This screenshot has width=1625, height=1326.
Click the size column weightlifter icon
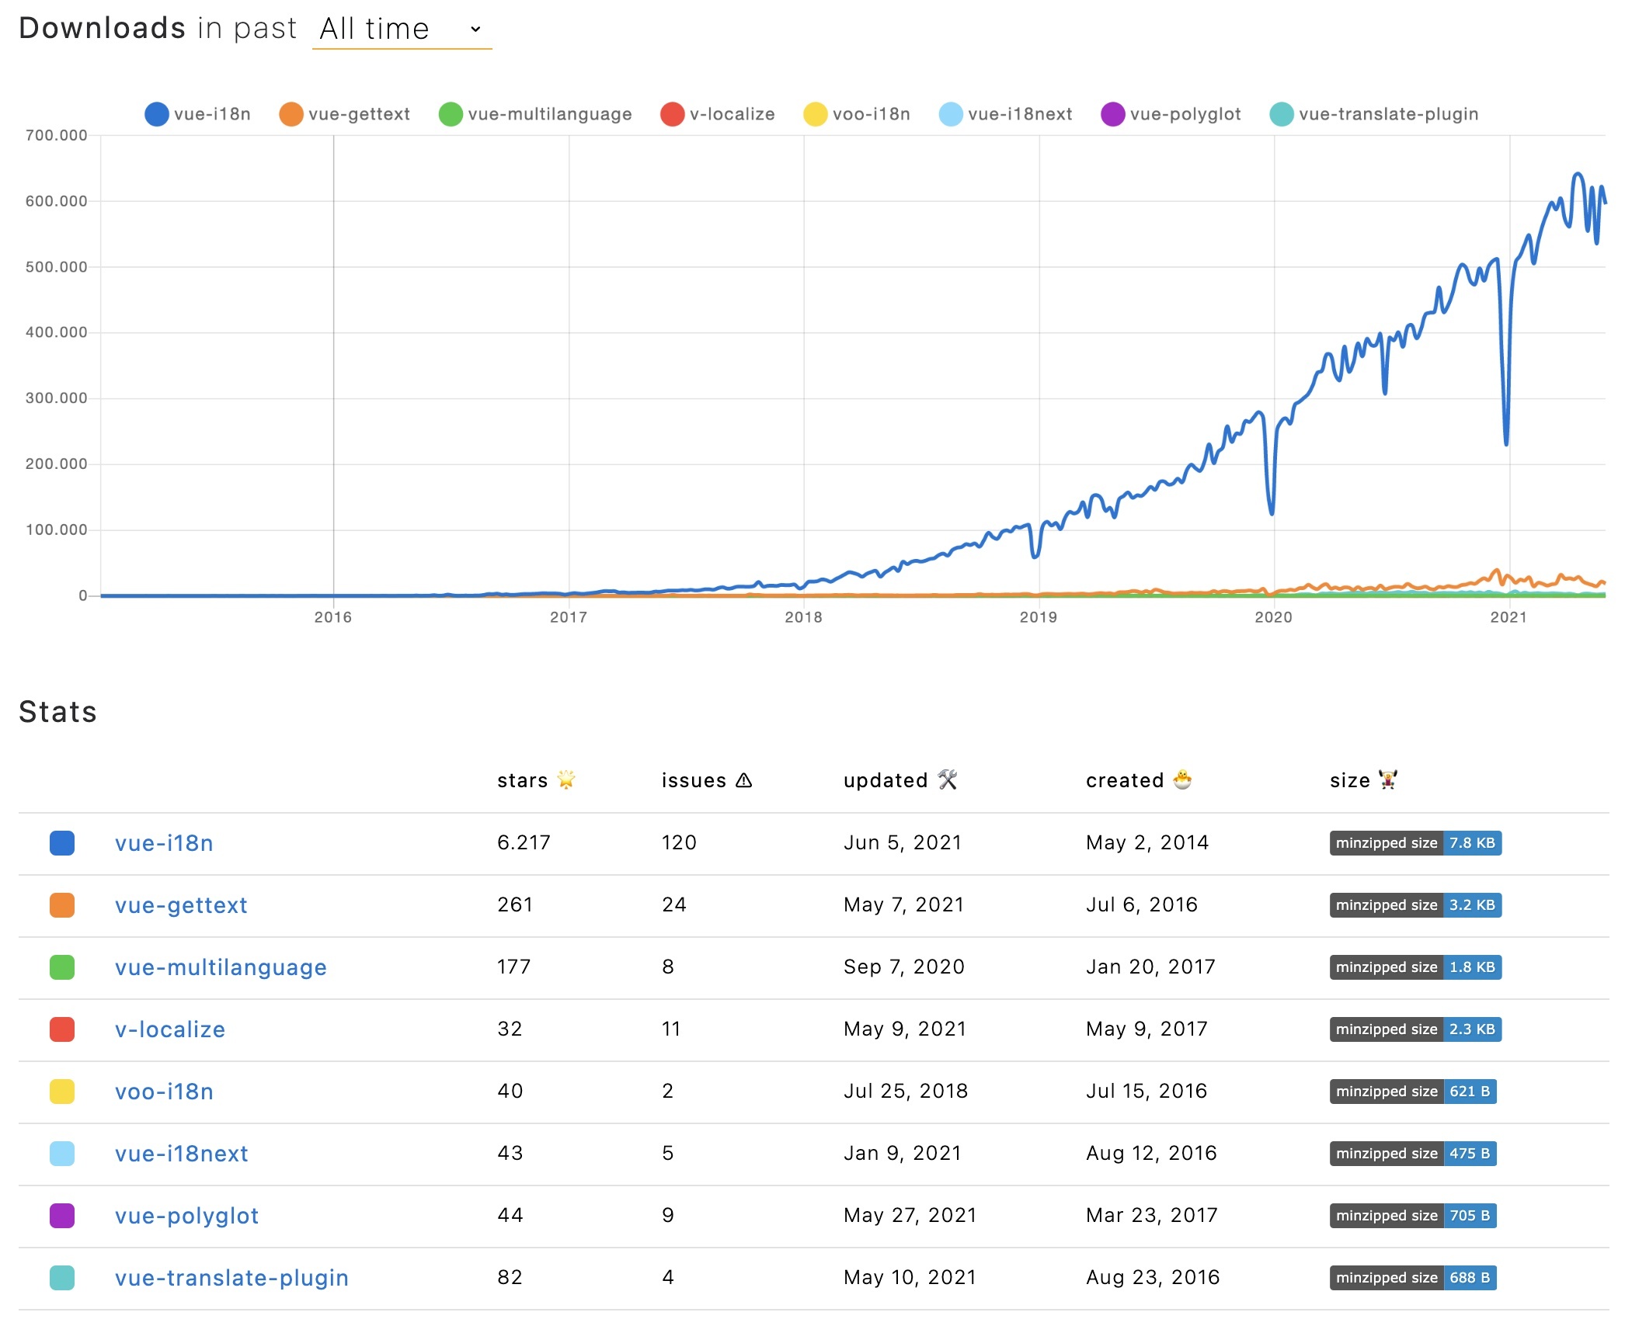pos(1387,779)
